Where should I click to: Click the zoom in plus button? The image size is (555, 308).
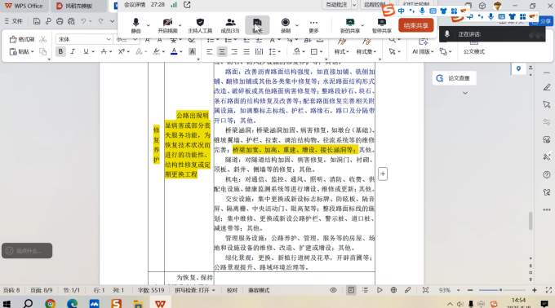coord(534,290)
